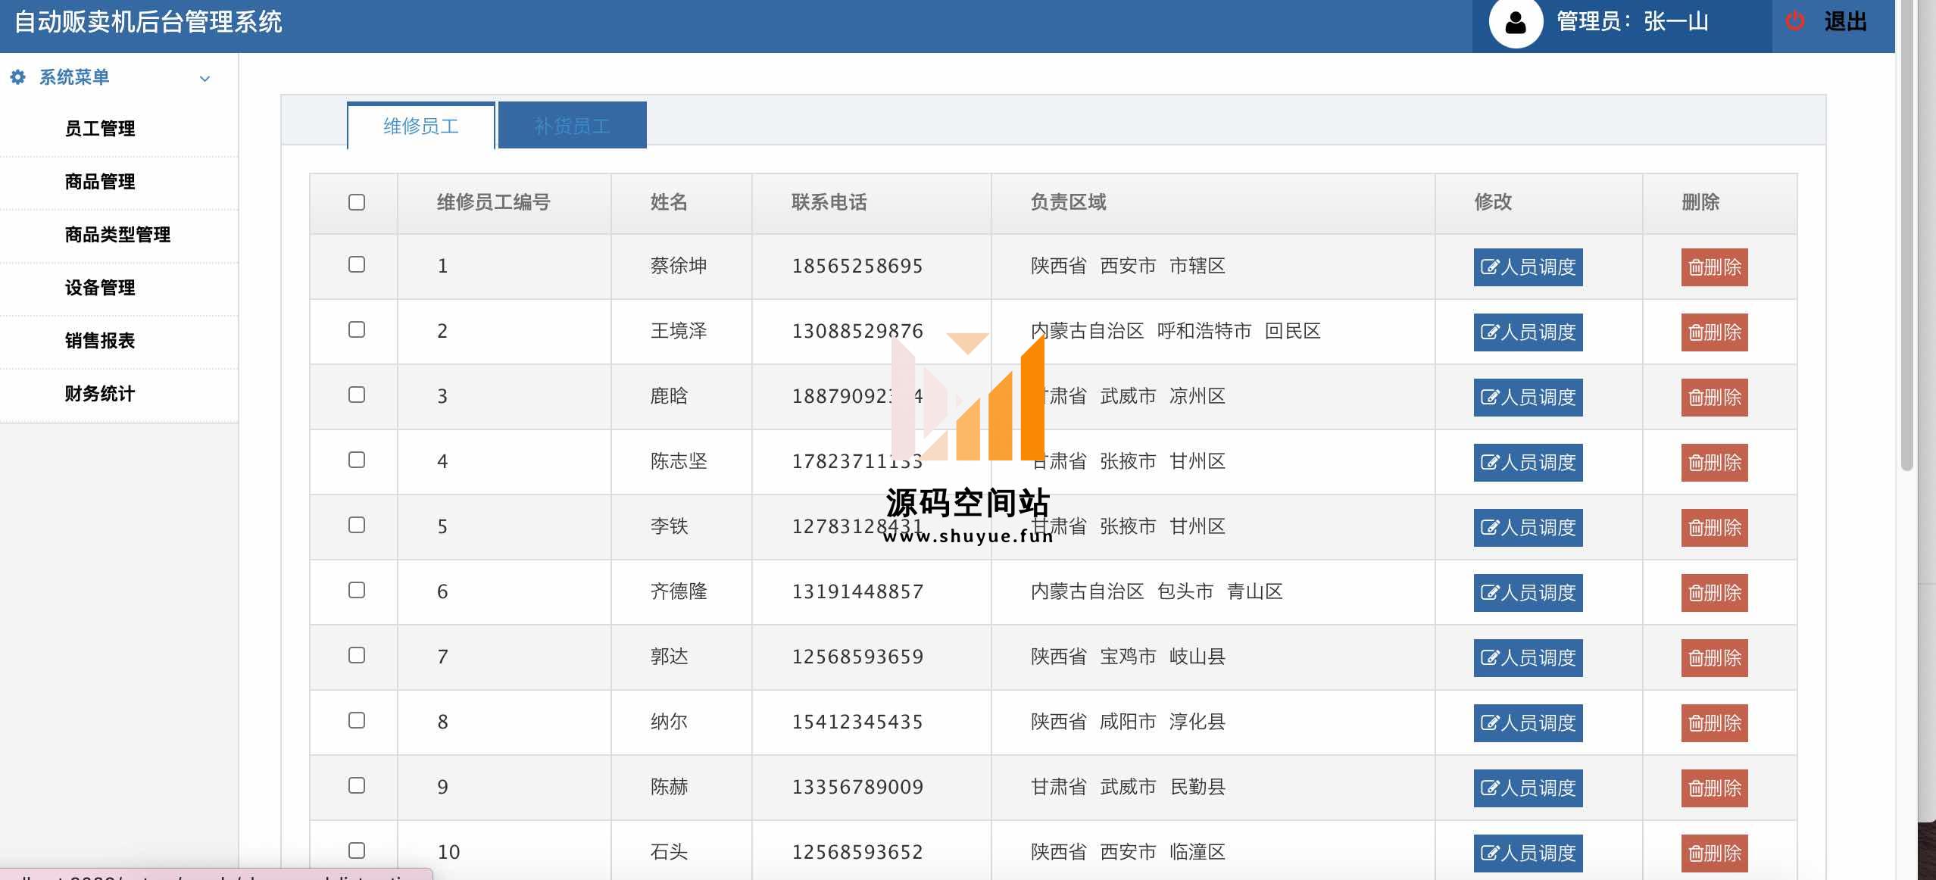Click 人员调度 for 郭达
This screenshot has width=1936, height=880.
click(1528, 658)
